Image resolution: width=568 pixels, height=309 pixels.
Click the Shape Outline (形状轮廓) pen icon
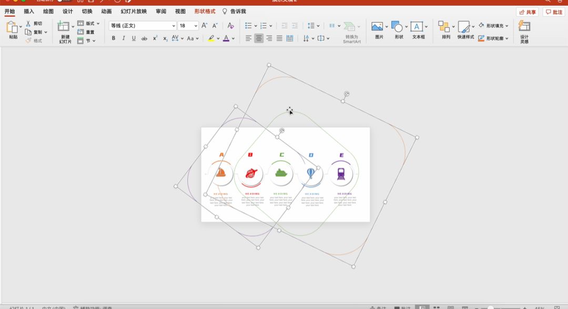coord(481,38)
